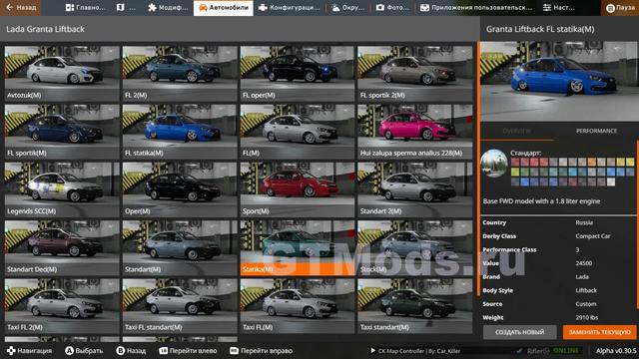Select the Taxi standart(M) thumbnail

point(415,306)
